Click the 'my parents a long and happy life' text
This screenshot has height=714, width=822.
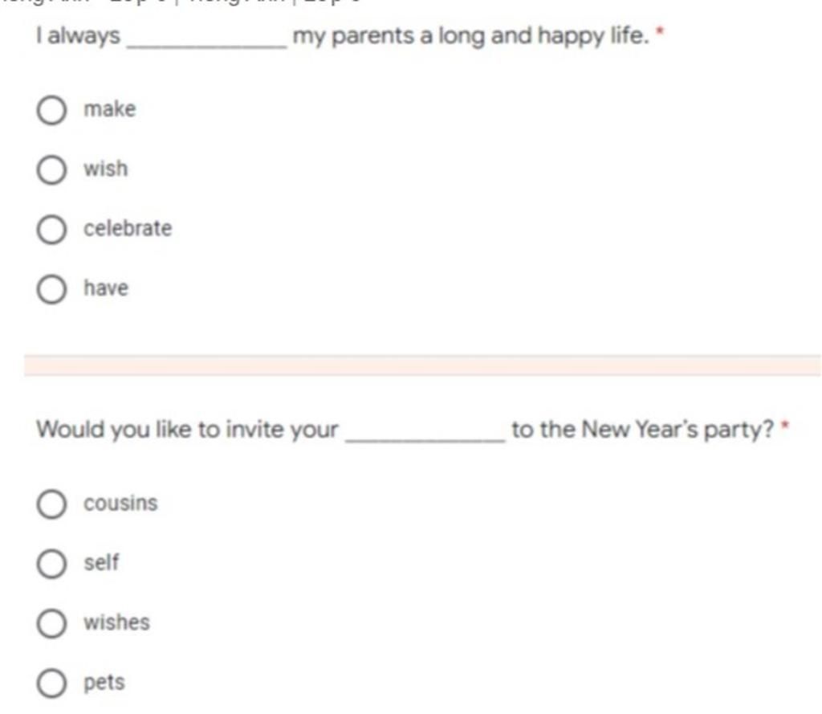[x=470, y=36]
